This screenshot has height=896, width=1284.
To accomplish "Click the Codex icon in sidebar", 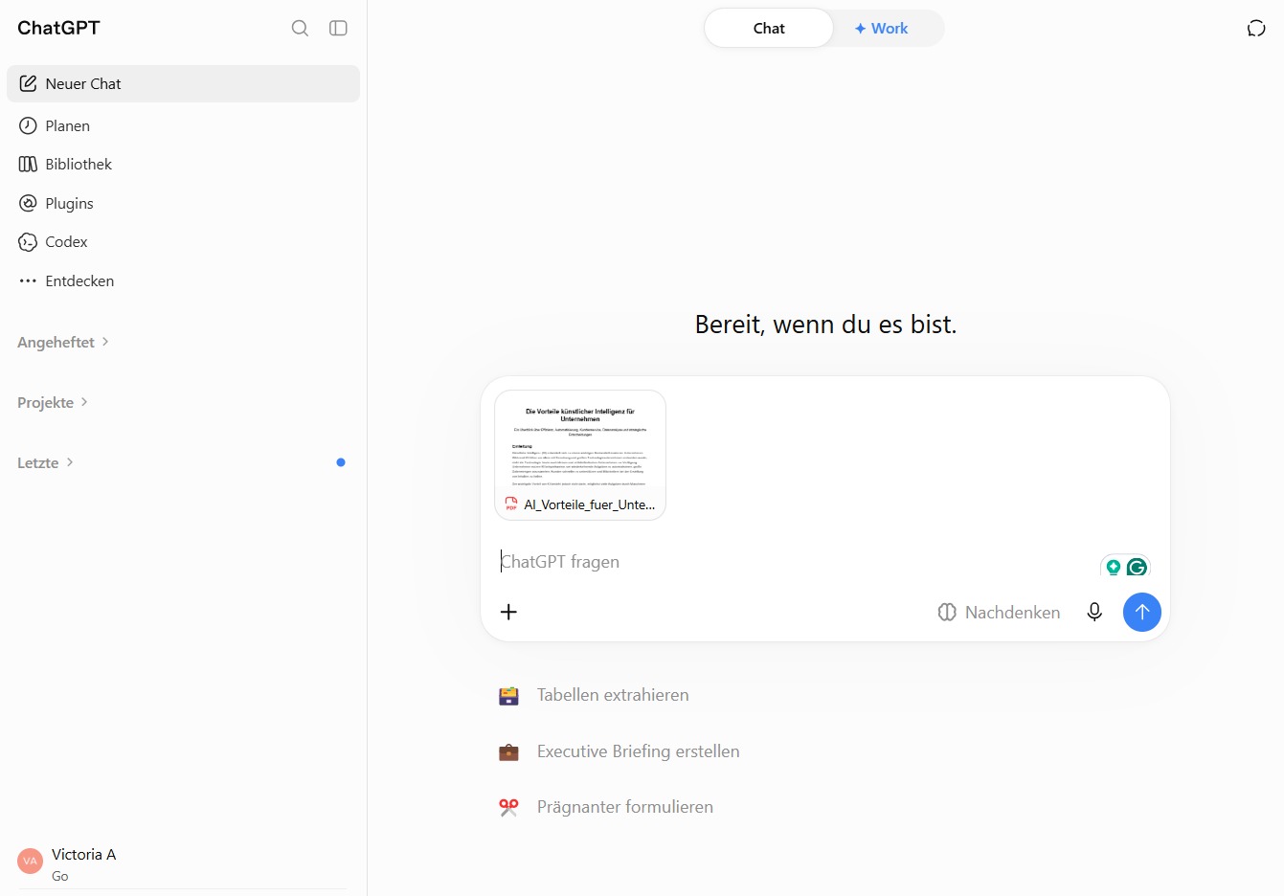I will tap(28, 242).
